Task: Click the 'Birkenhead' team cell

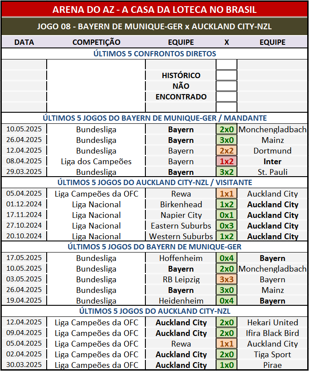Action: (x=181, y=205)
